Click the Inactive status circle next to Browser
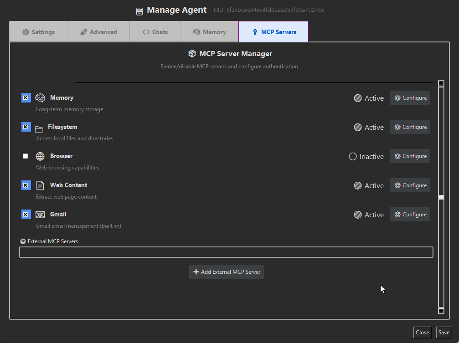Image resolution: width=459 pixels, height=343 pixels. click(x=353, y=156)
